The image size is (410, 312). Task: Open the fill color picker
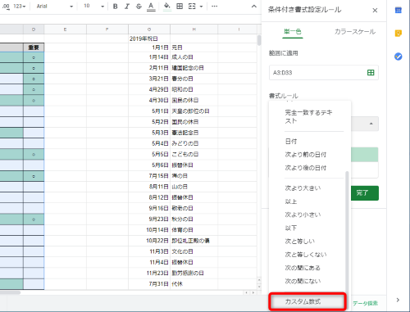167,7
